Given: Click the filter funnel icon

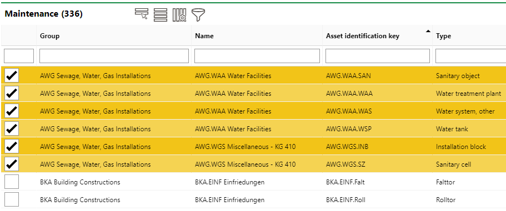Looking at the screenshot, I should coord(198,15).
